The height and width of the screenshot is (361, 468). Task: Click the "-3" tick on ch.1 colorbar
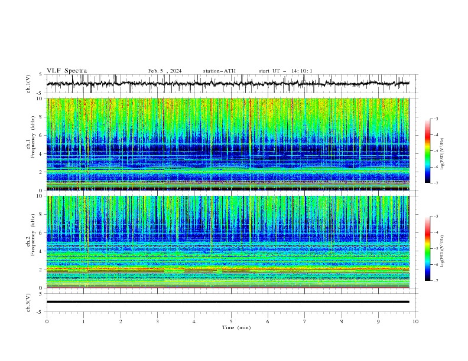click(x=435, y=119)
